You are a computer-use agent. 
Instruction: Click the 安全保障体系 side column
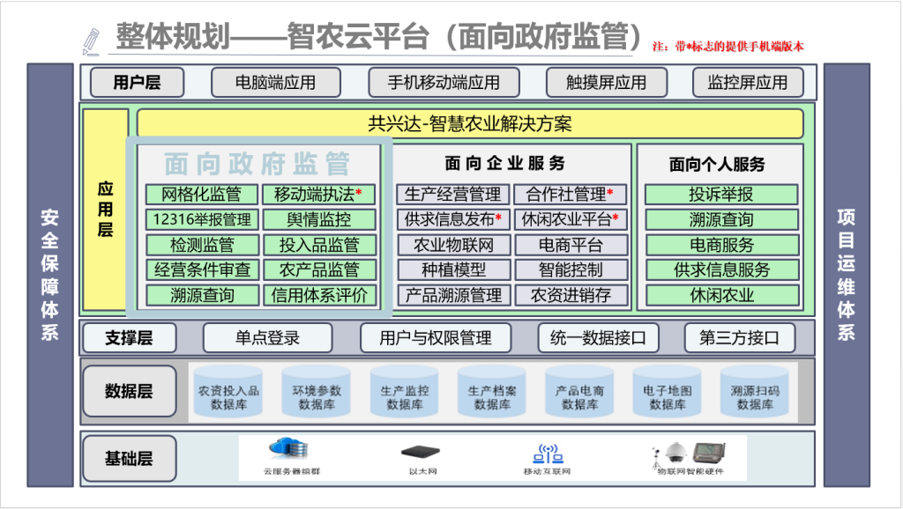(x=50, y=275)
